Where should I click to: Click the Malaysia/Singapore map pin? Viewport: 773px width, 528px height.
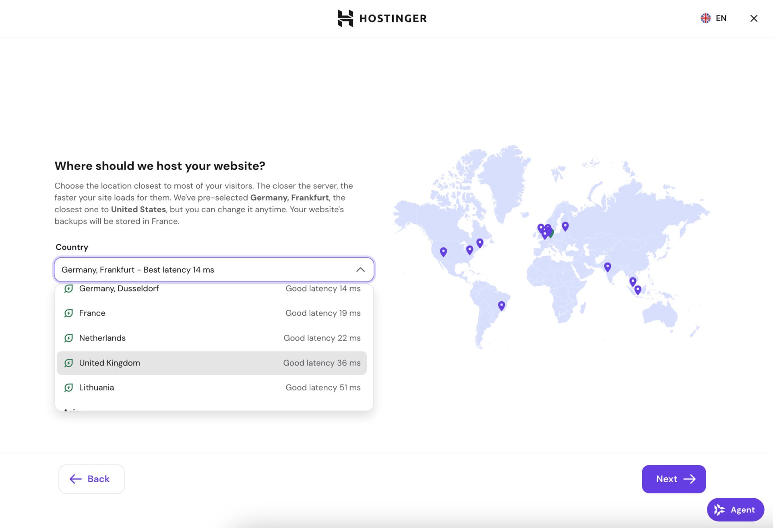[633, 281]
